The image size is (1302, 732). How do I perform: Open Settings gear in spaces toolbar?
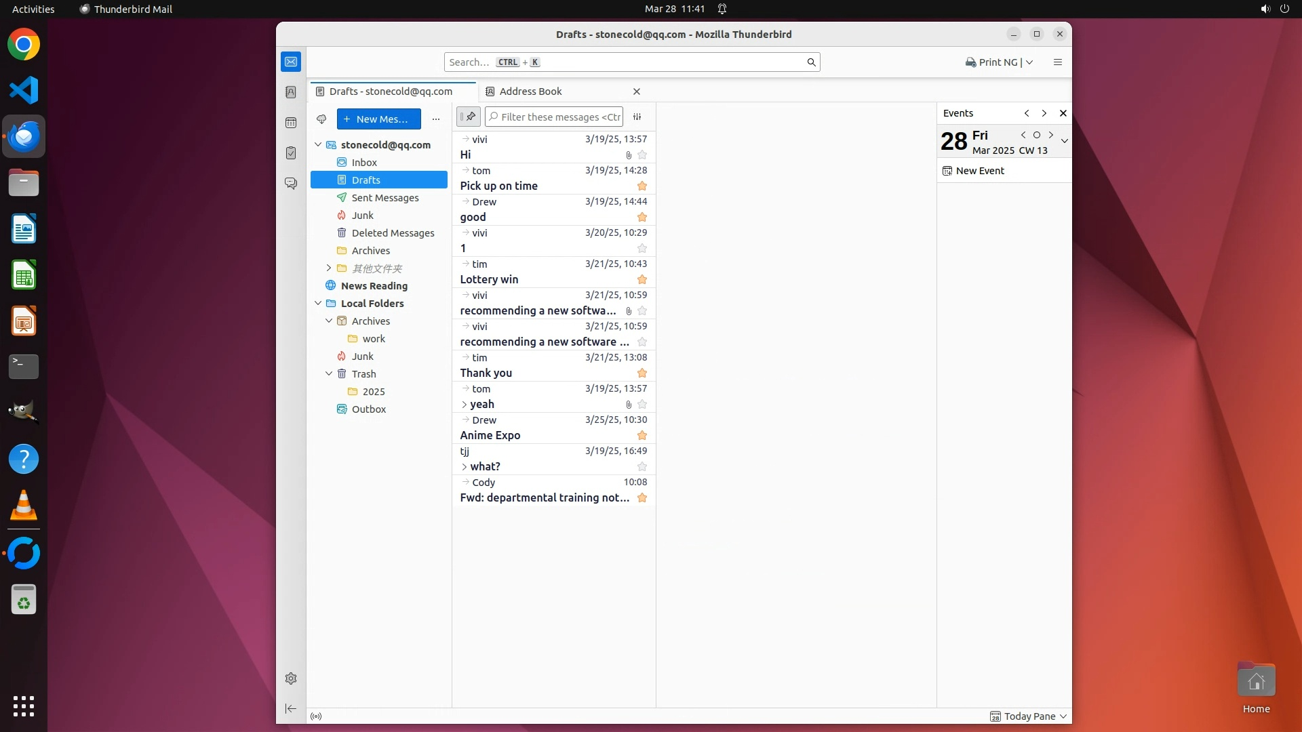(x=291, y=678)
